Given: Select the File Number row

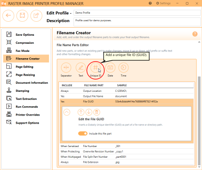Looking at the screenshot, I should 127,146.
